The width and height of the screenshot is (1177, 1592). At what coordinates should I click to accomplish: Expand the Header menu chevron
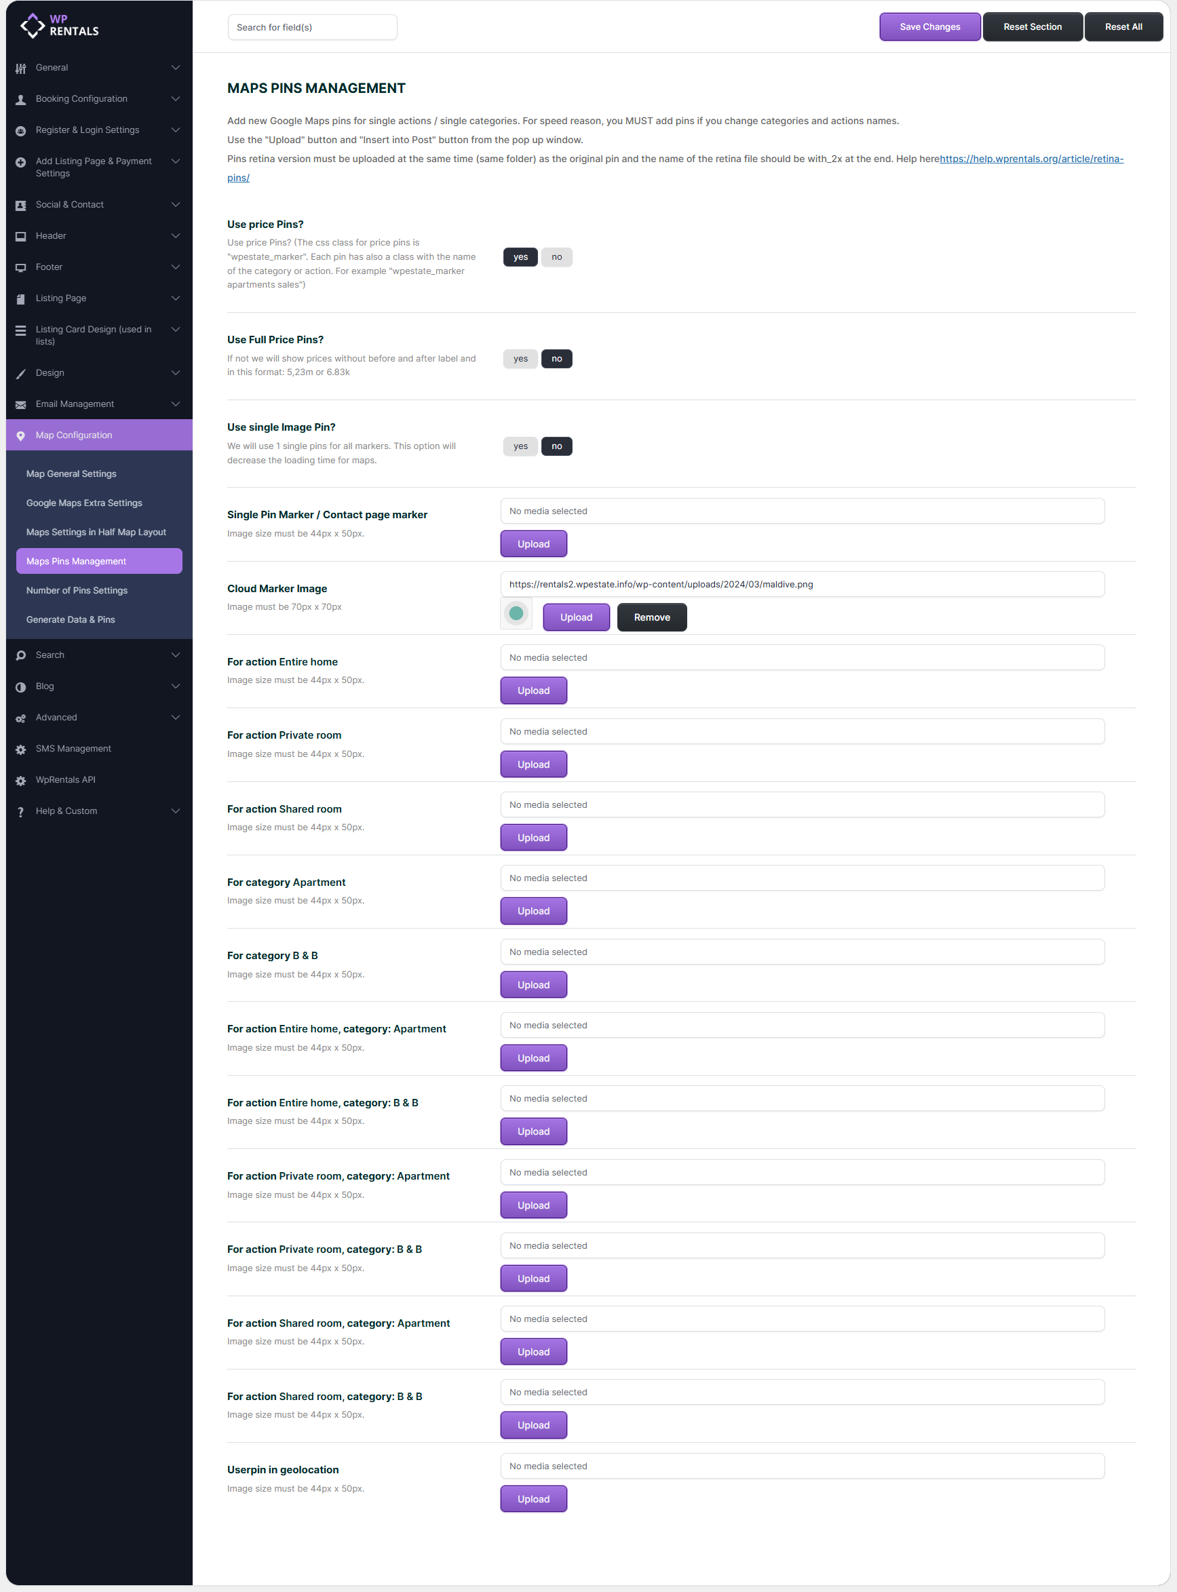coord(175,236)
